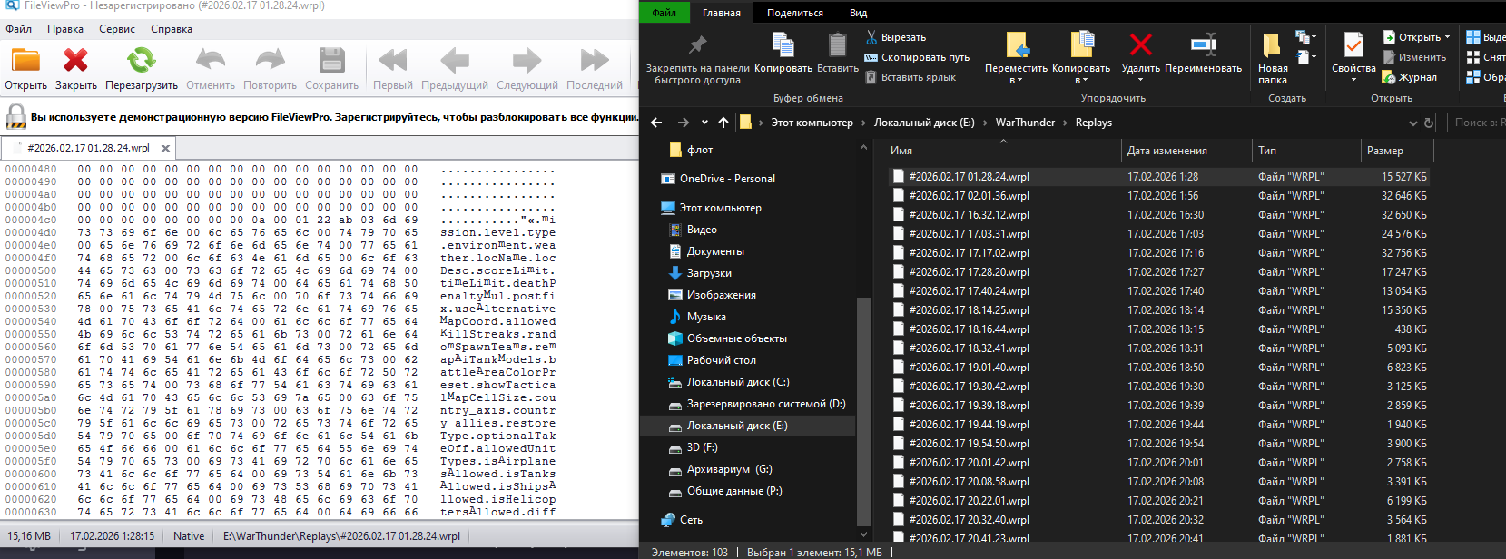The height and width of the screenshot is (559, 1506).
Task: Sort files by Размер column header
Action: tap(1384, 151)
